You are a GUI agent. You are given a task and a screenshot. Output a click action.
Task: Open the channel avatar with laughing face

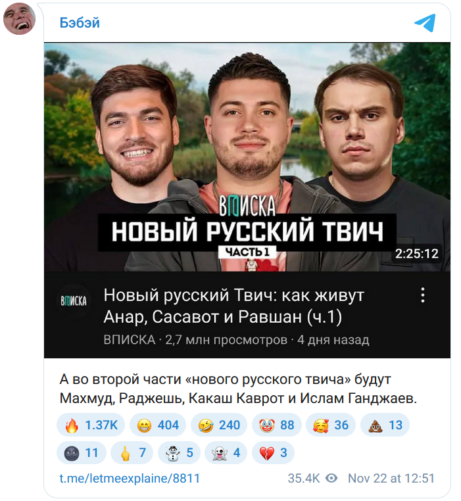(x=19, y=19)
